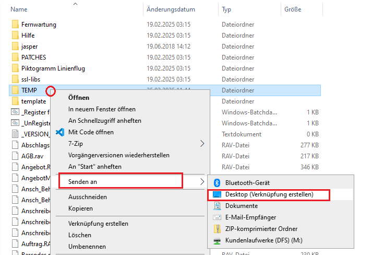Click the Fernwartung folder icon
The image size is (372, 255).
[x=15, y=25]
